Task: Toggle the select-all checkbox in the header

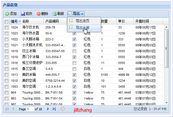Action: point(6,21)
